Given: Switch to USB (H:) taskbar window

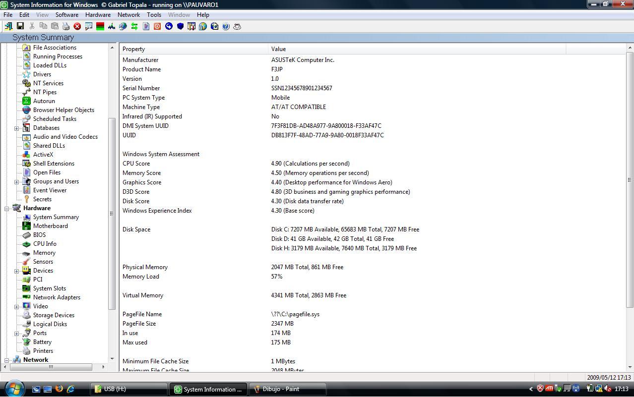Looking at the screenshot, I should [129, 389].
